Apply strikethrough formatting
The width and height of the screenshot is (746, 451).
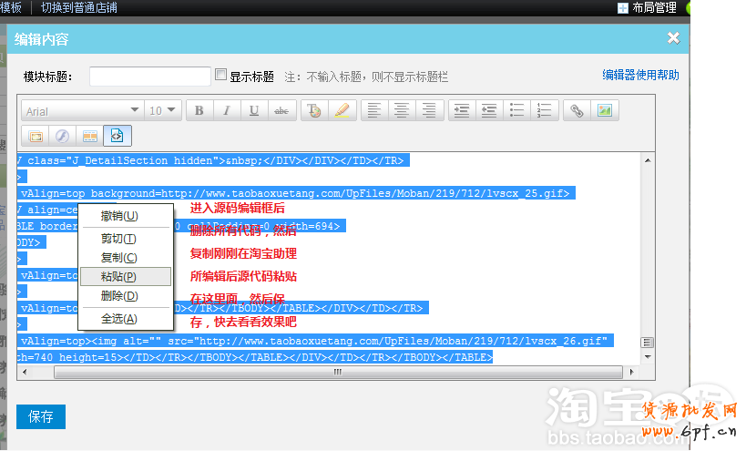click(x=281, y=110)
